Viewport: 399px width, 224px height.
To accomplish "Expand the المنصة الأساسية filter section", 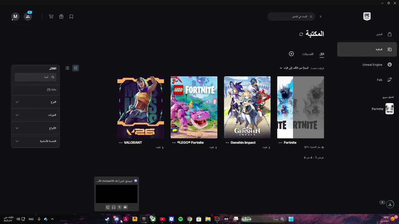I will 36,141.
